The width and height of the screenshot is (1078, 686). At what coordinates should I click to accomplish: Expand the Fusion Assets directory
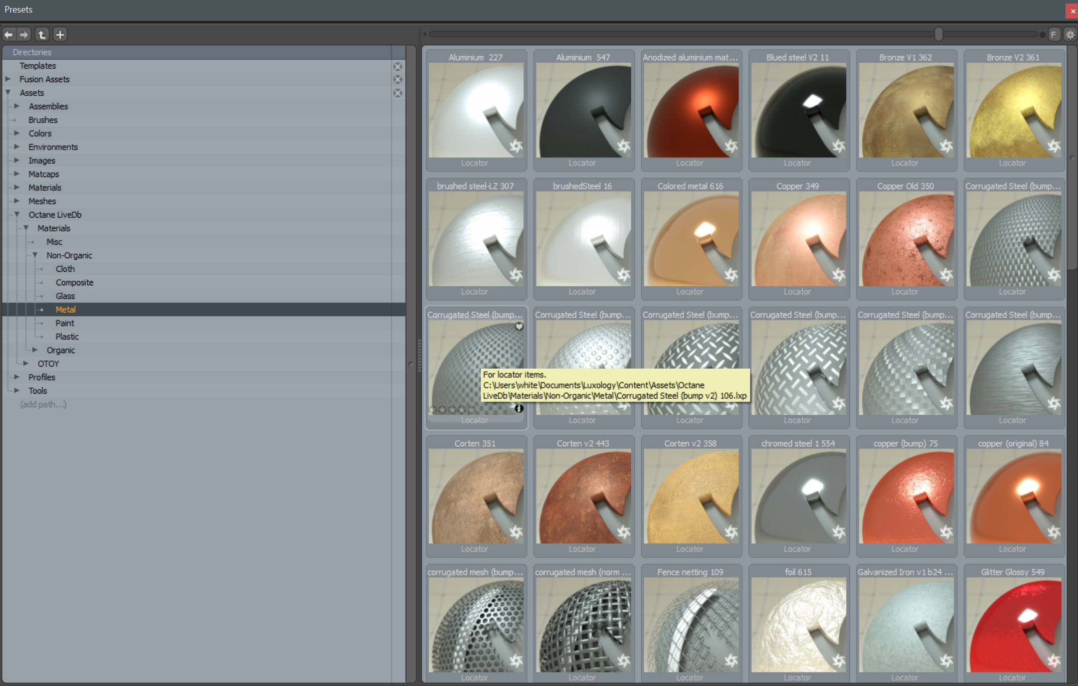click(x=8, y=79)
